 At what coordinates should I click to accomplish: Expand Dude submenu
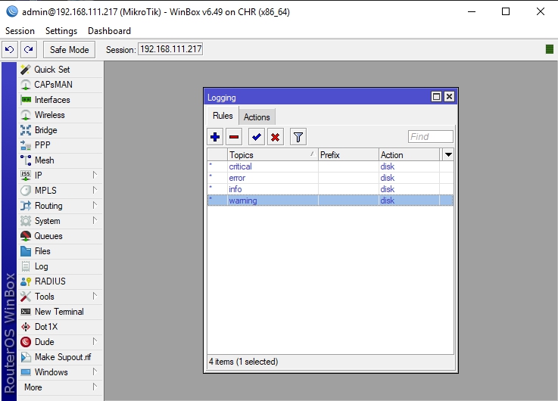click(x=61, y=342)
